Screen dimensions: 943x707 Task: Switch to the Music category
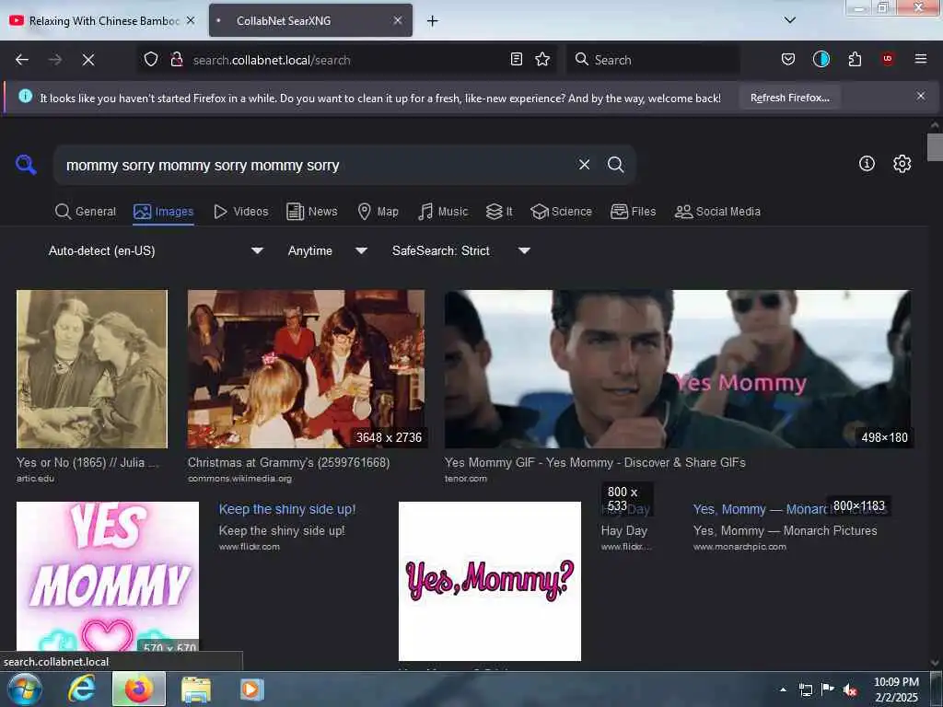tap(443, 212)
